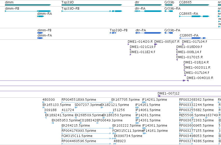Viewport: 221px width, 145px height.
Task: Open EST 151256
Action: 119,110
